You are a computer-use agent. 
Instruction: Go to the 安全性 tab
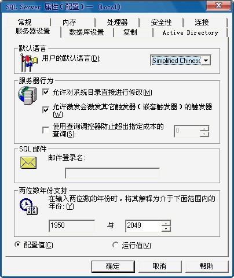pyautogui.click(x=161, y=23)
